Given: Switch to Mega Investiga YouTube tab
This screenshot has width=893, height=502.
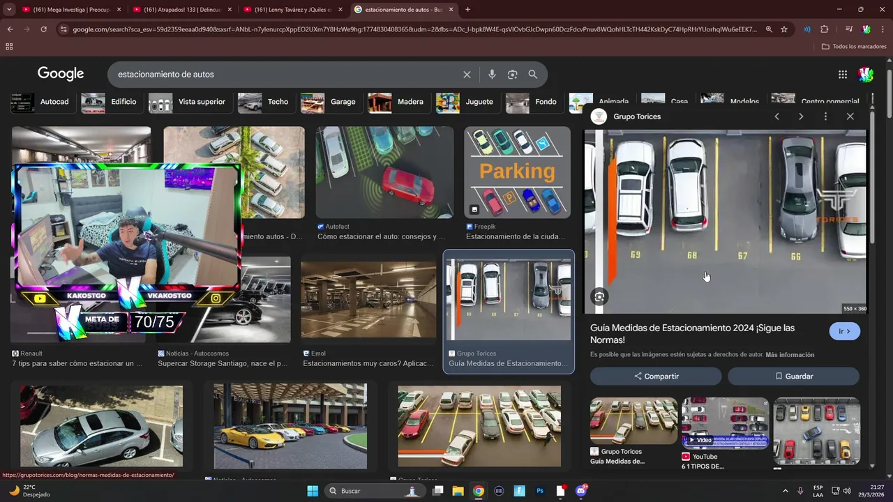Looking at the screenshot, I should [x=71, y=10].
